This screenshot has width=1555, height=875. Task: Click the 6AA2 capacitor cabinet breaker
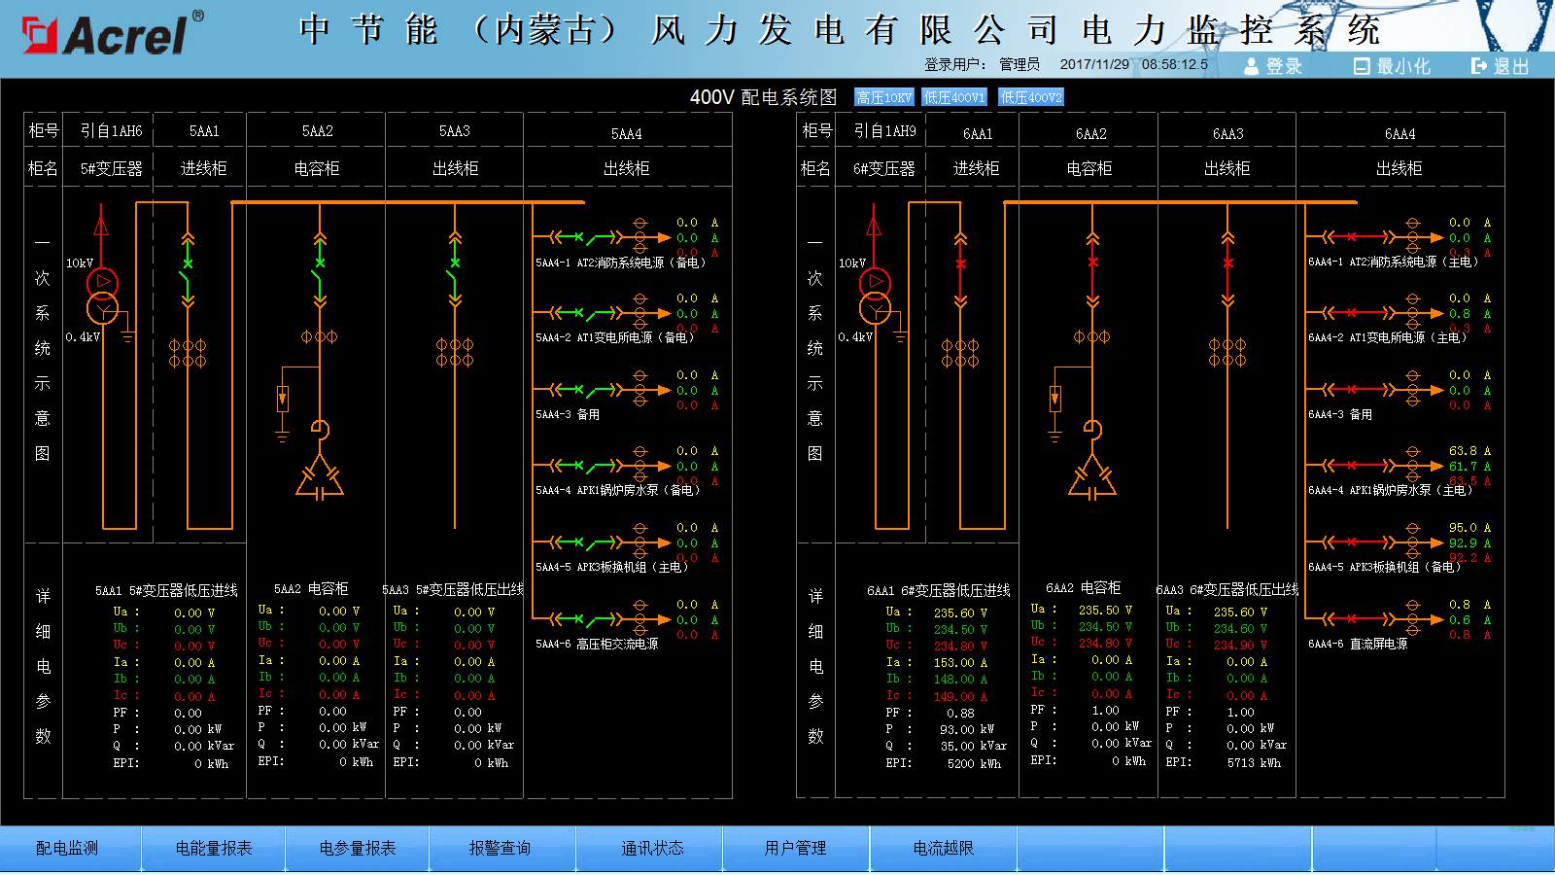[1092, 270]
